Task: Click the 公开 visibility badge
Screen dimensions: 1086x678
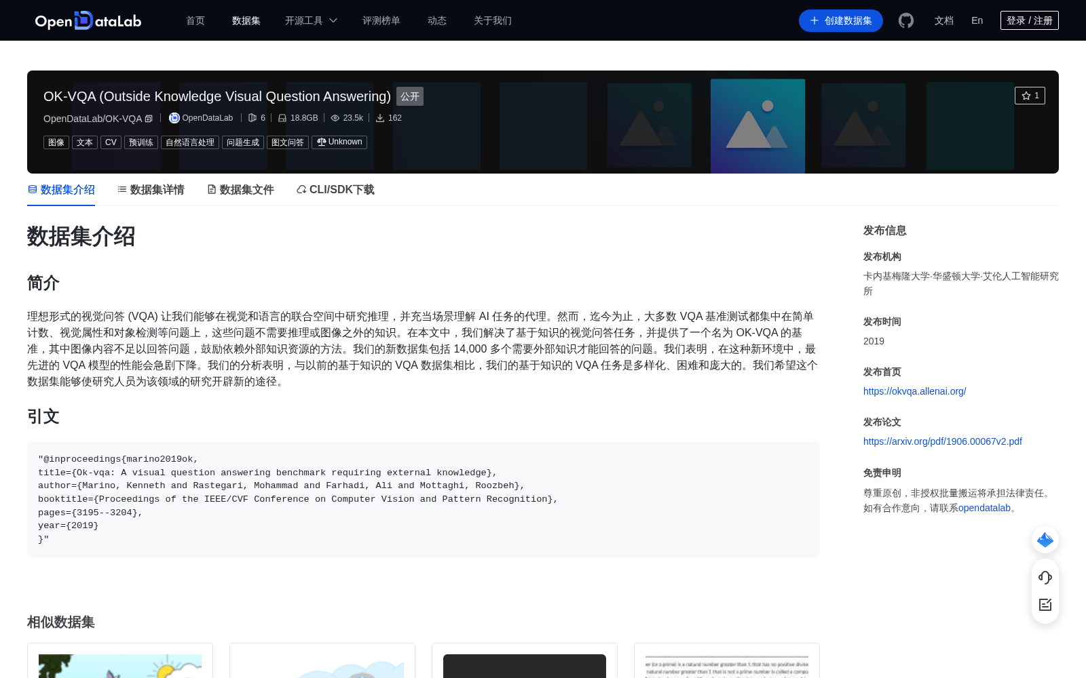Action: (410, 96)
